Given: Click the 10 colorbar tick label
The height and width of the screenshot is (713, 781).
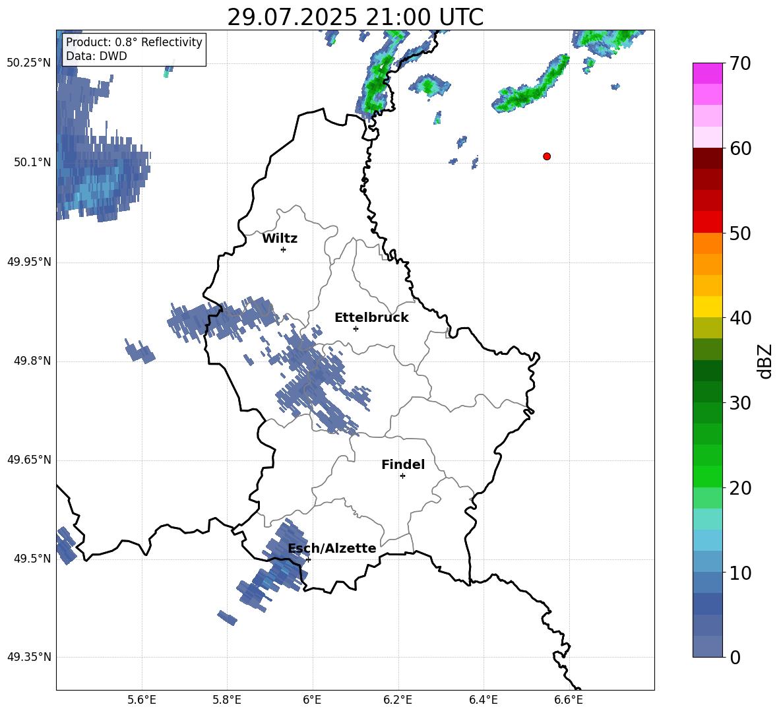Looking at the screenshot, I should [x=740, y=573].
